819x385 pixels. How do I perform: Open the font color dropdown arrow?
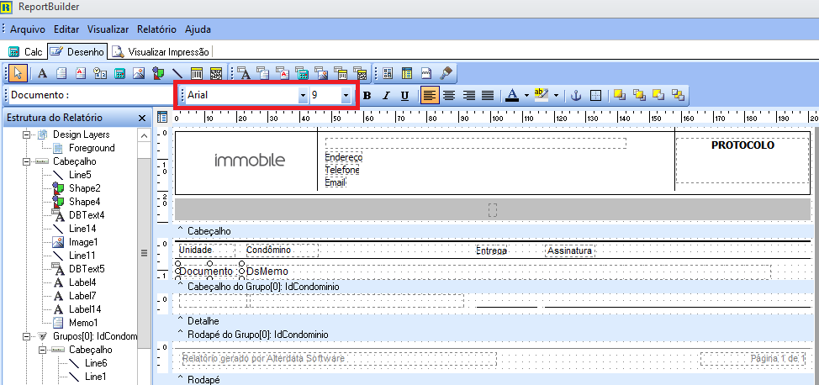point(526,96)
